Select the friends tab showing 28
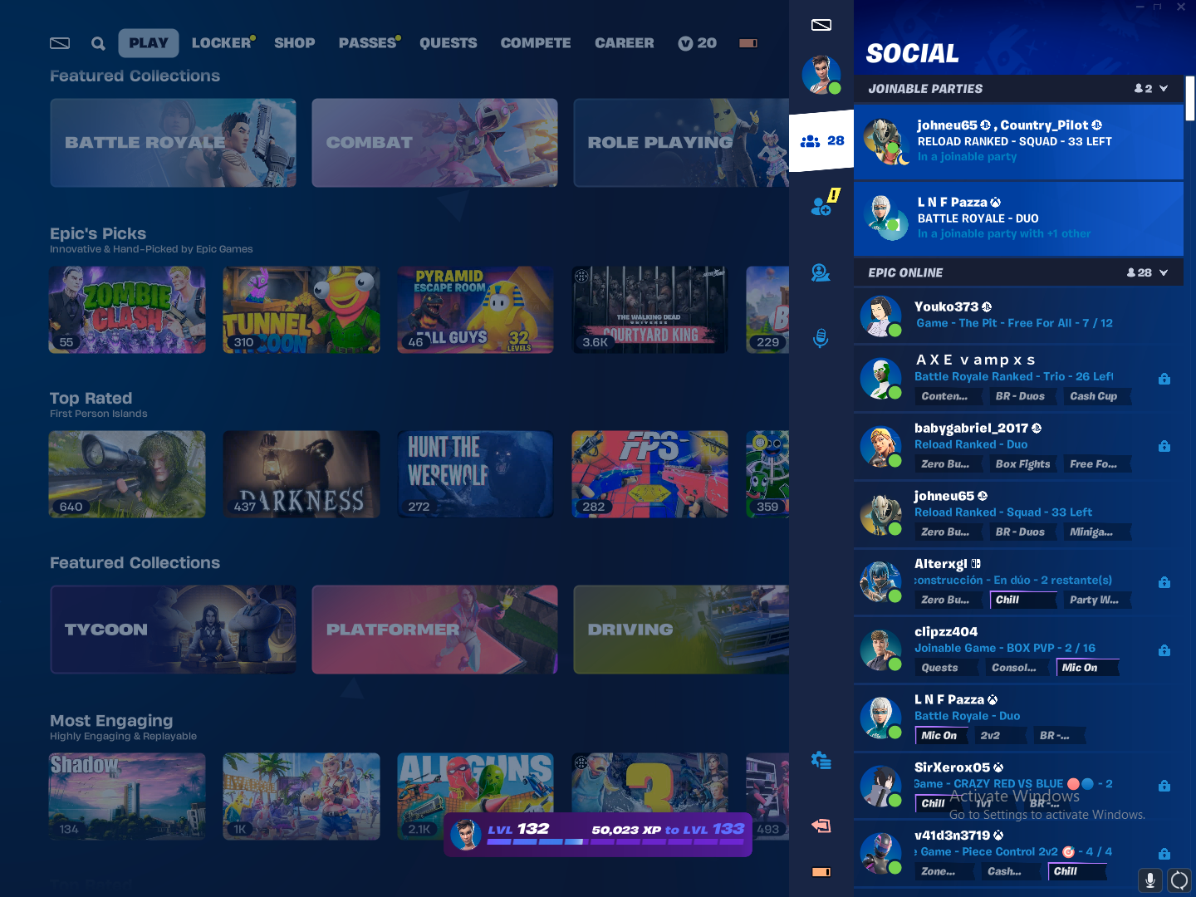Image resolution: width=1196 pixels, height=897 pixels. 821,140
